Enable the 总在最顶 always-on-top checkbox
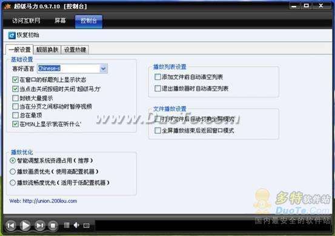335x236 pixels. pos(15,115)
